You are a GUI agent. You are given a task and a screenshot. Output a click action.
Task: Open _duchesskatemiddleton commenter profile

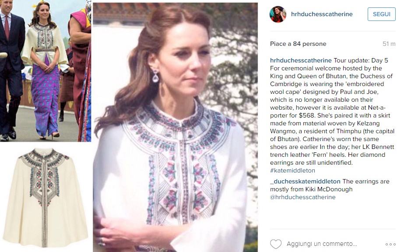[305, 181]
